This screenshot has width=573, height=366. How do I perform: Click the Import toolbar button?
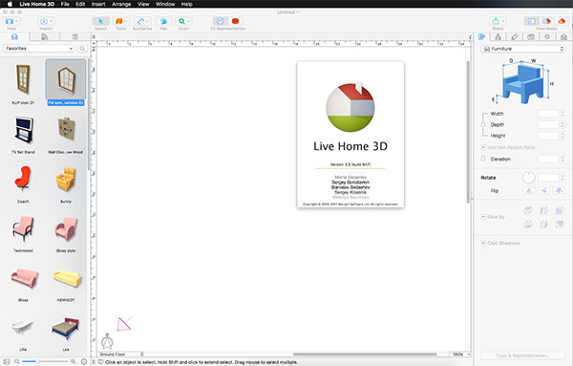tap(46, 22)
